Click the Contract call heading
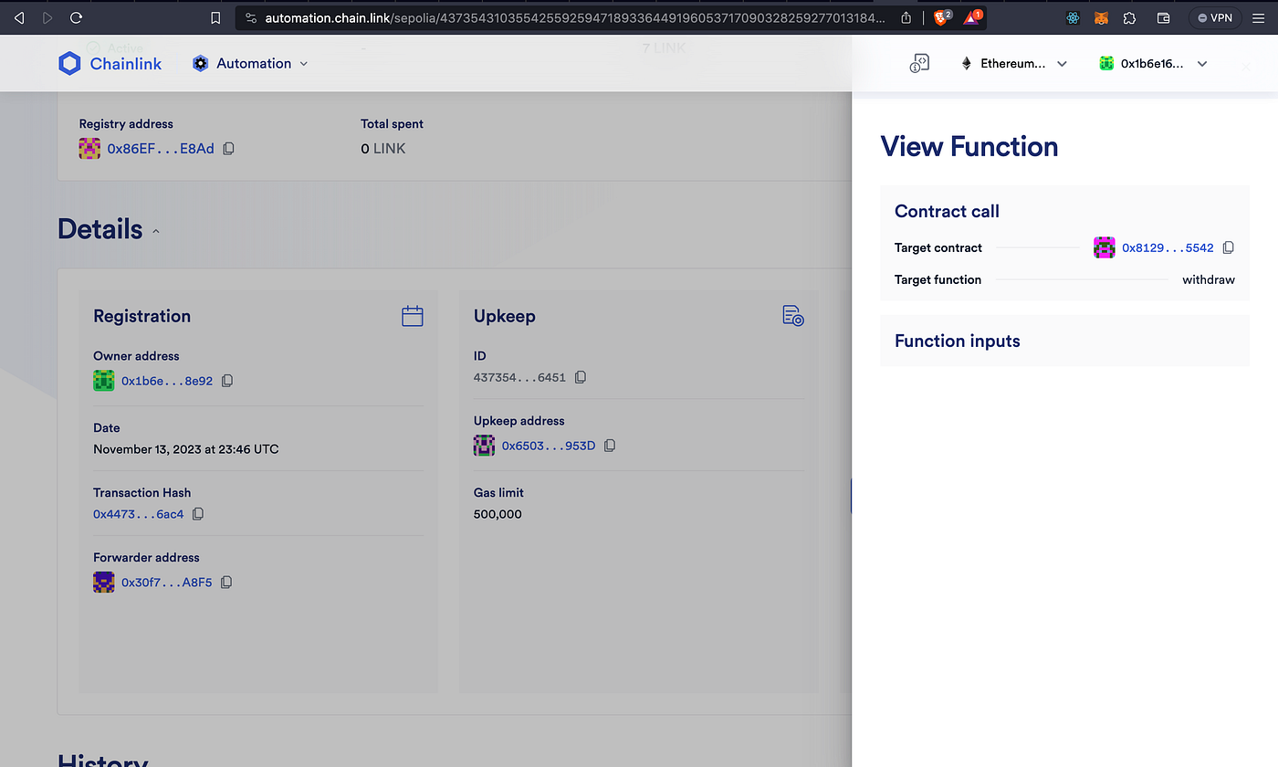Viewport: 1278px width, 767px height. click(947, 211)
